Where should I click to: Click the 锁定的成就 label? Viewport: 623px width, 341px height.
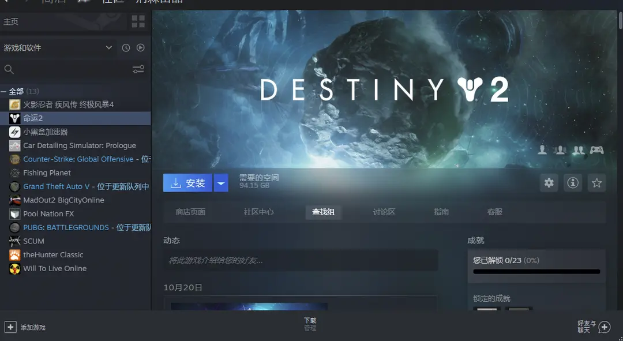click(491, 298)
